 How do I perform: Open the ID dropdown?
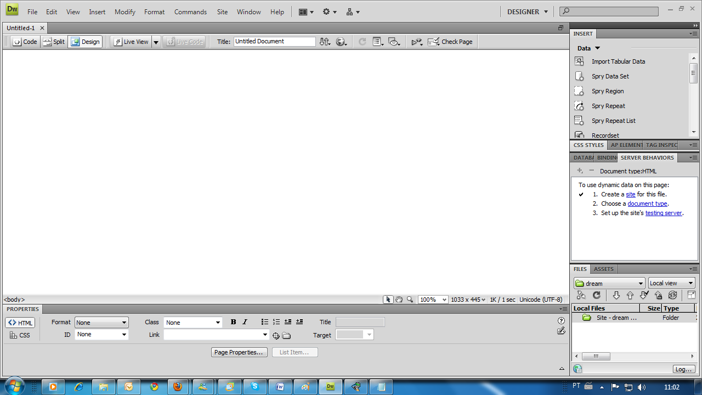[x=101, y=334]
